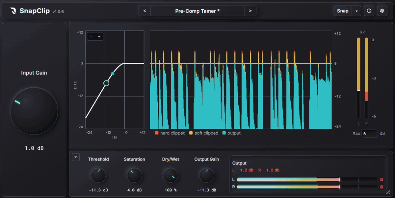Click the right GR meter bar
Screen dimensions: 395x198
tap(366, 78)
